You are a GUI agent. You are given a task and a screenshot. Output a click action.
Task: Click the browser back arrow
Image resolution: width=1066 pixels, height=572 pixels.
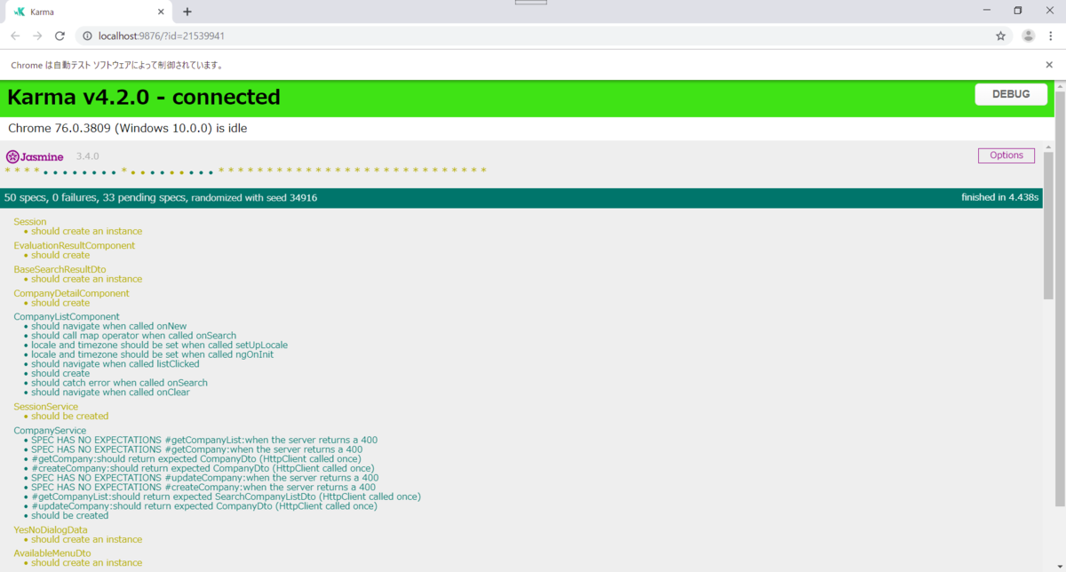pos(15,36)
